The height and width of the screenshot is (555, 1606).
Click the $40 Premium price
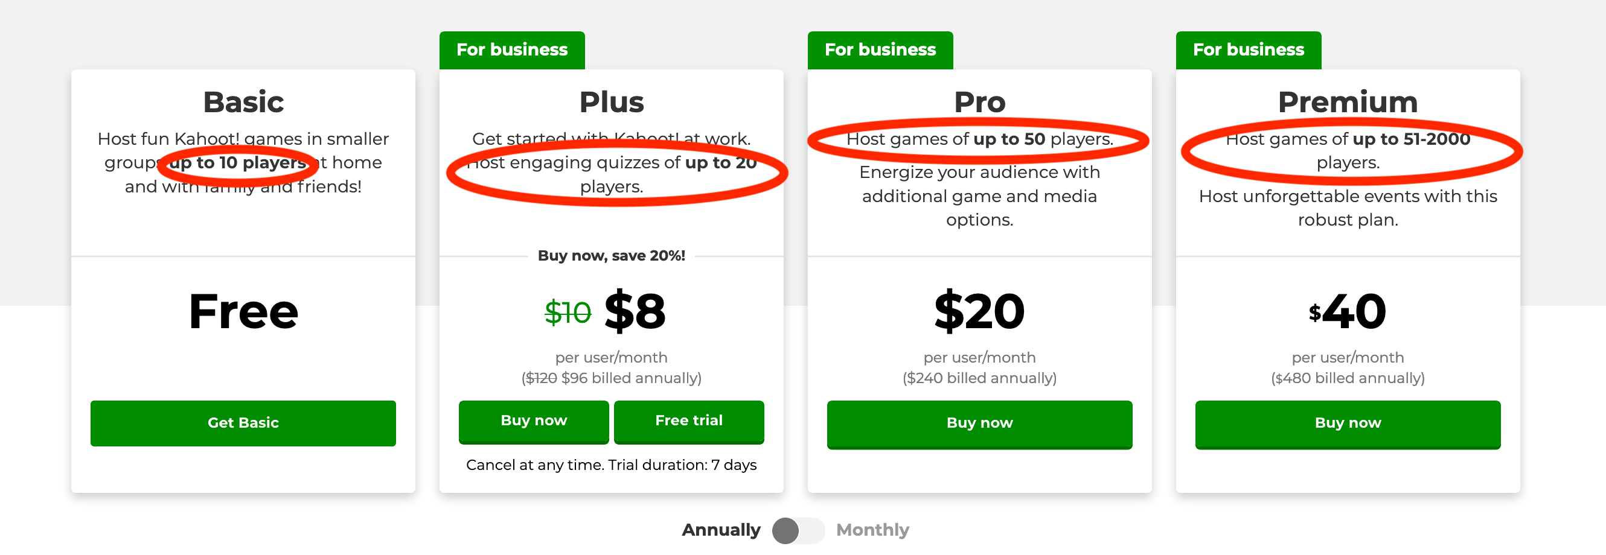coord(1347,311)
